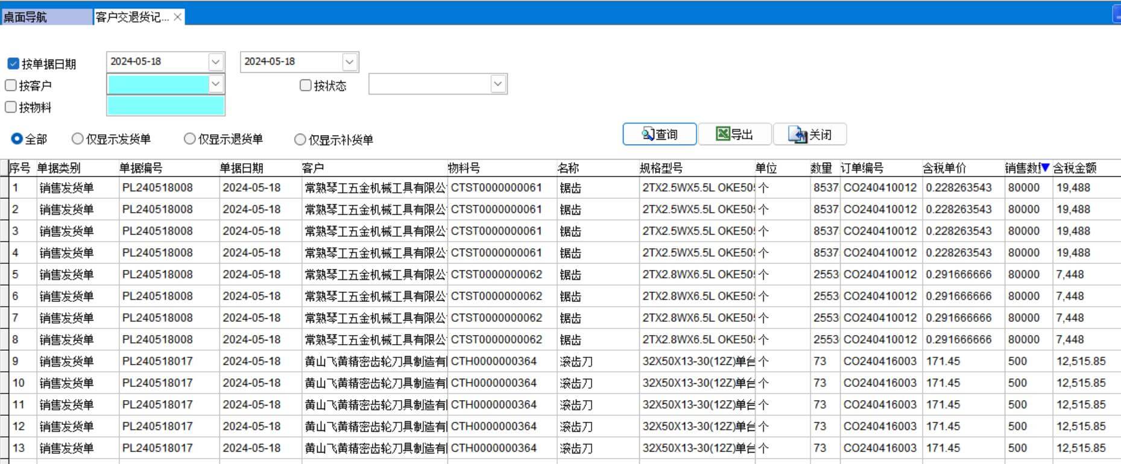This screenshot has width=1121, height=464.
Task: Click the 导出 Excel export button
Action: pyautogui.click(x=734, y=134)
